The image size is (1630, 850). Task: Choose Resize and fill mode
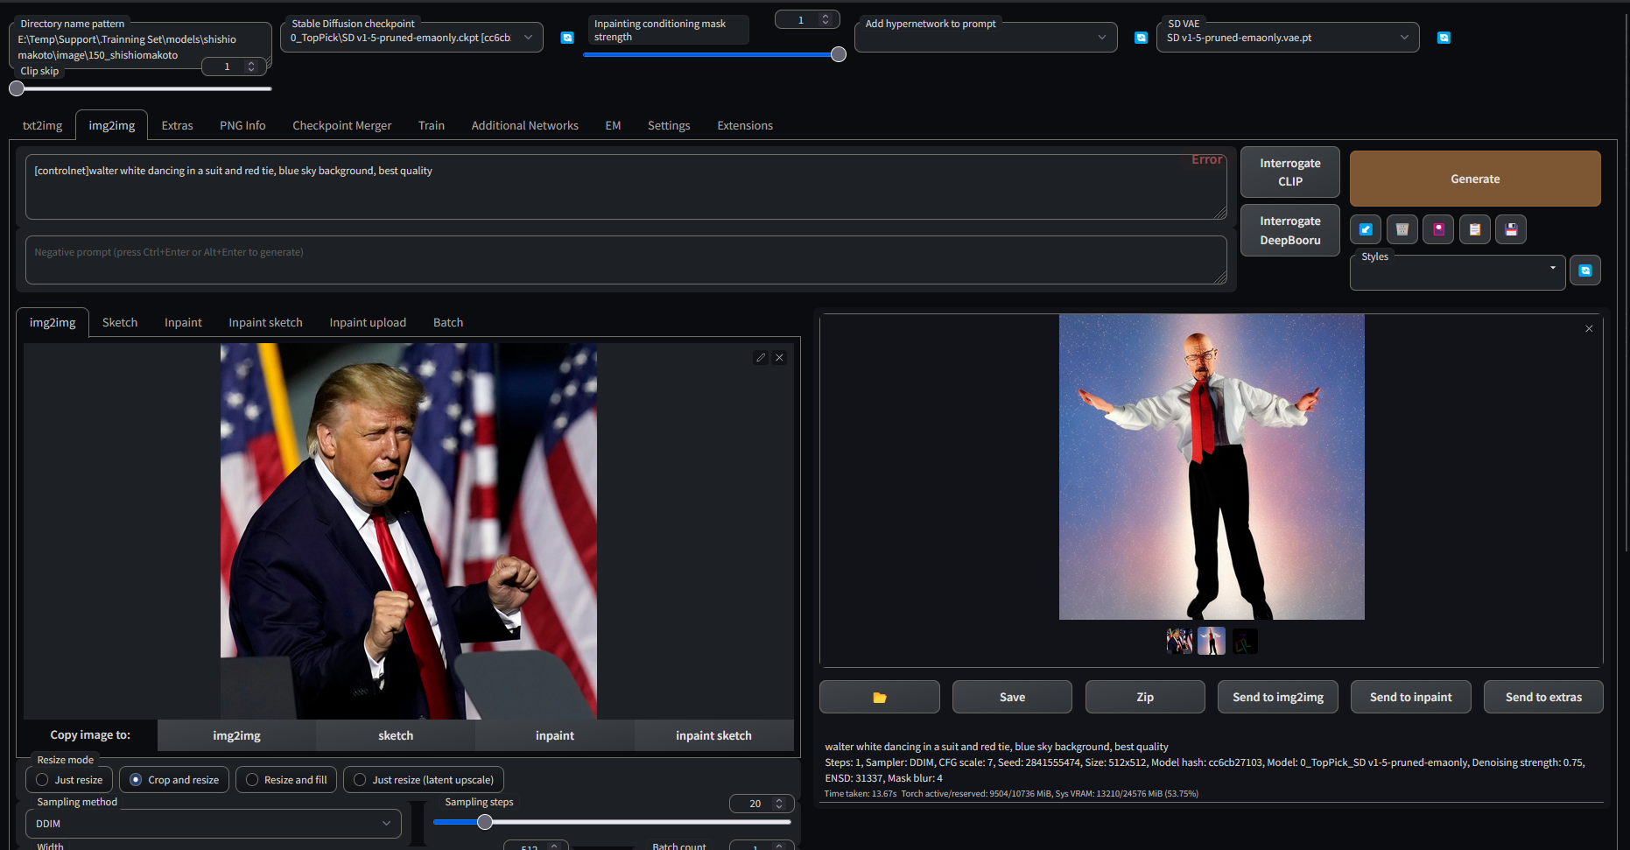pyautogui.click(x=286, y=779)
